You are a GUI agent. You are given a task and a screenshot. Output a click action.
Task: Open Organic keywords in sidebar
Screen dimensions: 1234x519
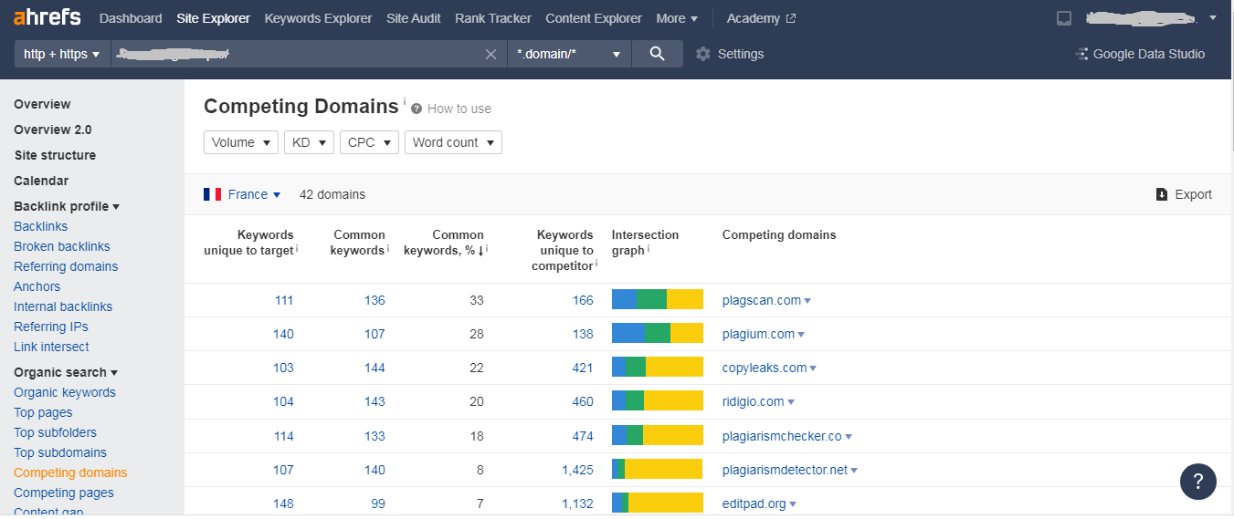pyautogui.click(x=65, y=392)
